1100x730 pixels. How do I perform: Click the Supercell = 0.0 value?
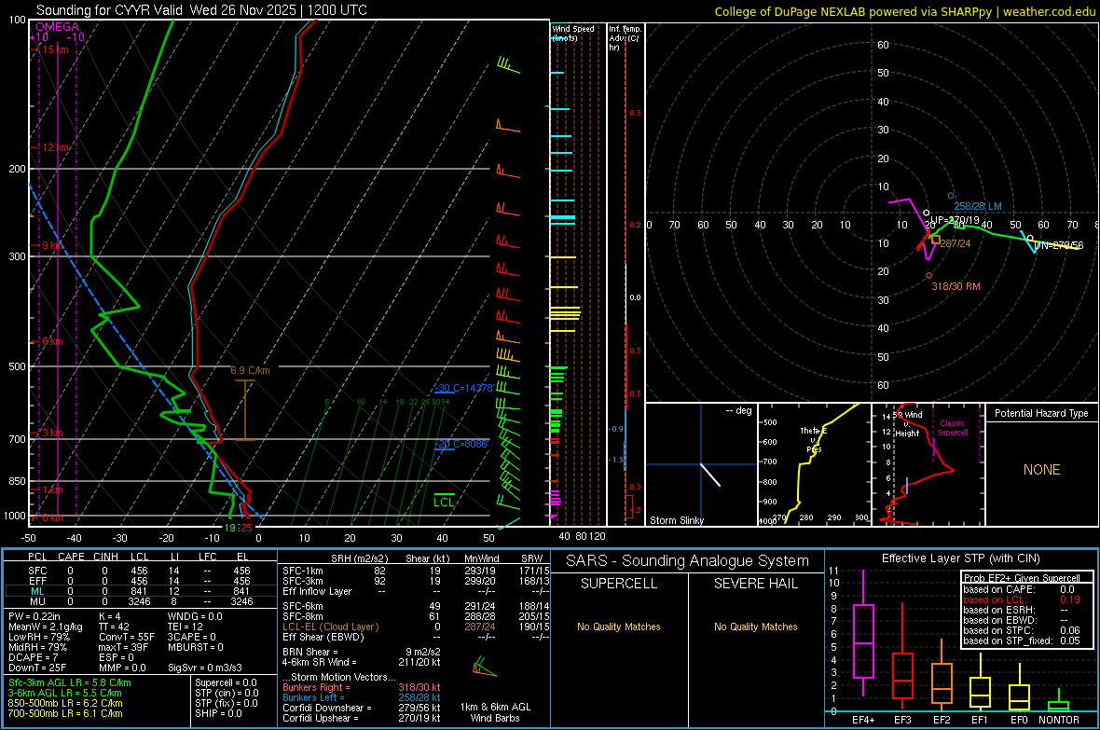pos(226,682)
